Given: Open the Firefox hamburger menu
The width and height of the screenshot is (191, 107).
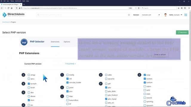Looking at the screenshot, I should 189,8.
